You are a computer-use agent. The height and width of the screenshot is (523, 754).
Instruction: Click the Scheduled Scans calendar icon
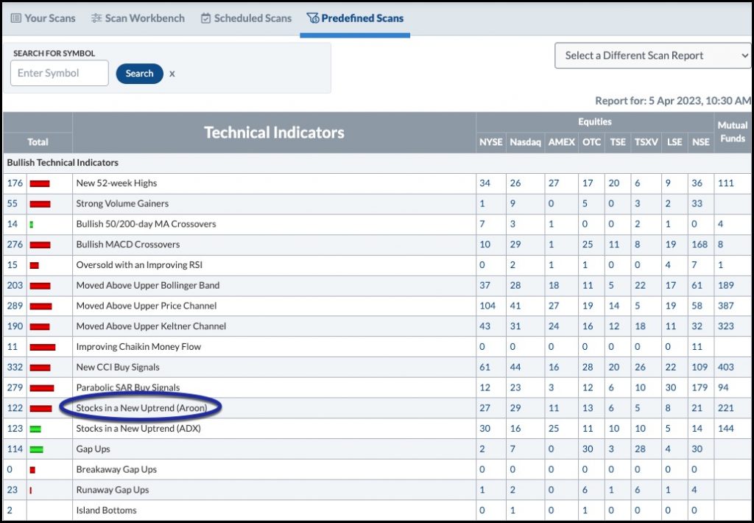tap(206, 18)
